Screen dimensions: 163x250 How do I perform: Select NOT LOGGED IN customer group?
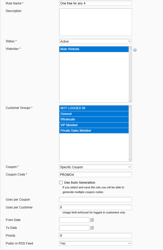94,108
